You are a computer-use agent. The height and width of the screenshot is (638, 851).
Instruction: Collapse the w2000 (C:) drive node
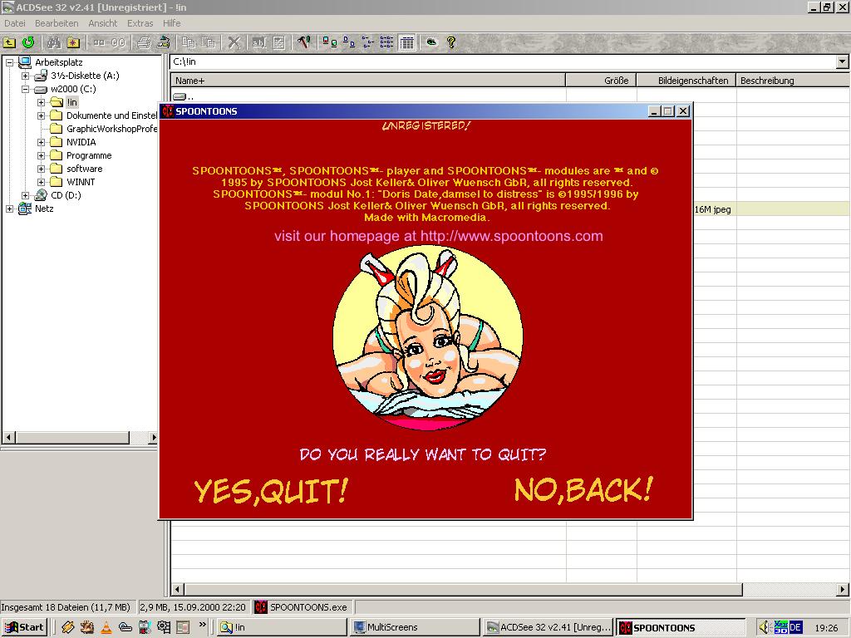[x=25, y=89]
